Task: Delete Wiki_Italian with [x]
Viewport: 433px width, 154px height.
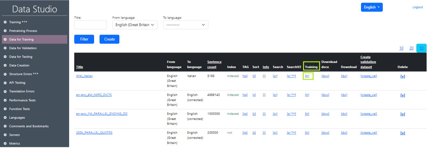Action: (x=403, y=76)
